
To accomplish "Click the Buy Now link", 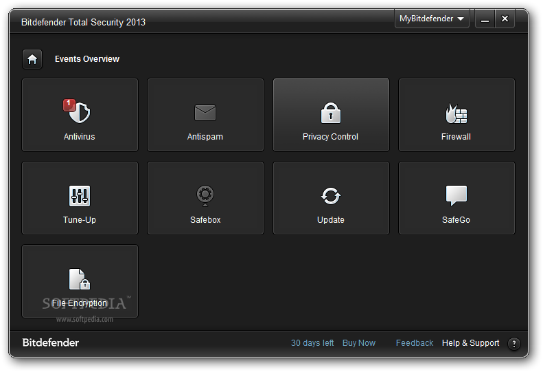I will [359, 343].
